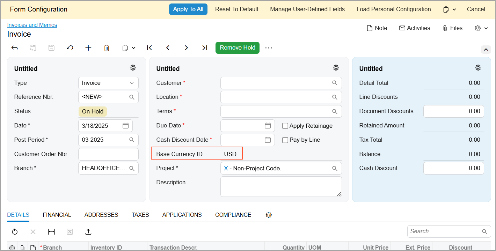Screen dimensions: 496x251
Task: Open the clipboard dropdown in the main toolbar
Action: click(x=129, y=48)
